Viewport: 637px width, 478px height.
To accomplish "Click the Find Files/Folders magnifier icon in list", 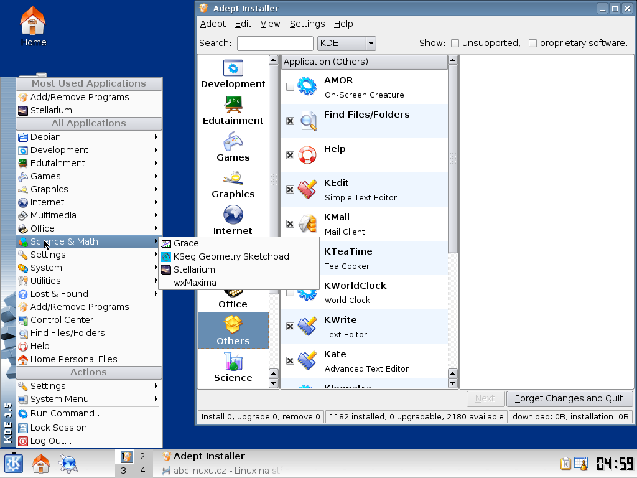I will [x=308, y=121].
